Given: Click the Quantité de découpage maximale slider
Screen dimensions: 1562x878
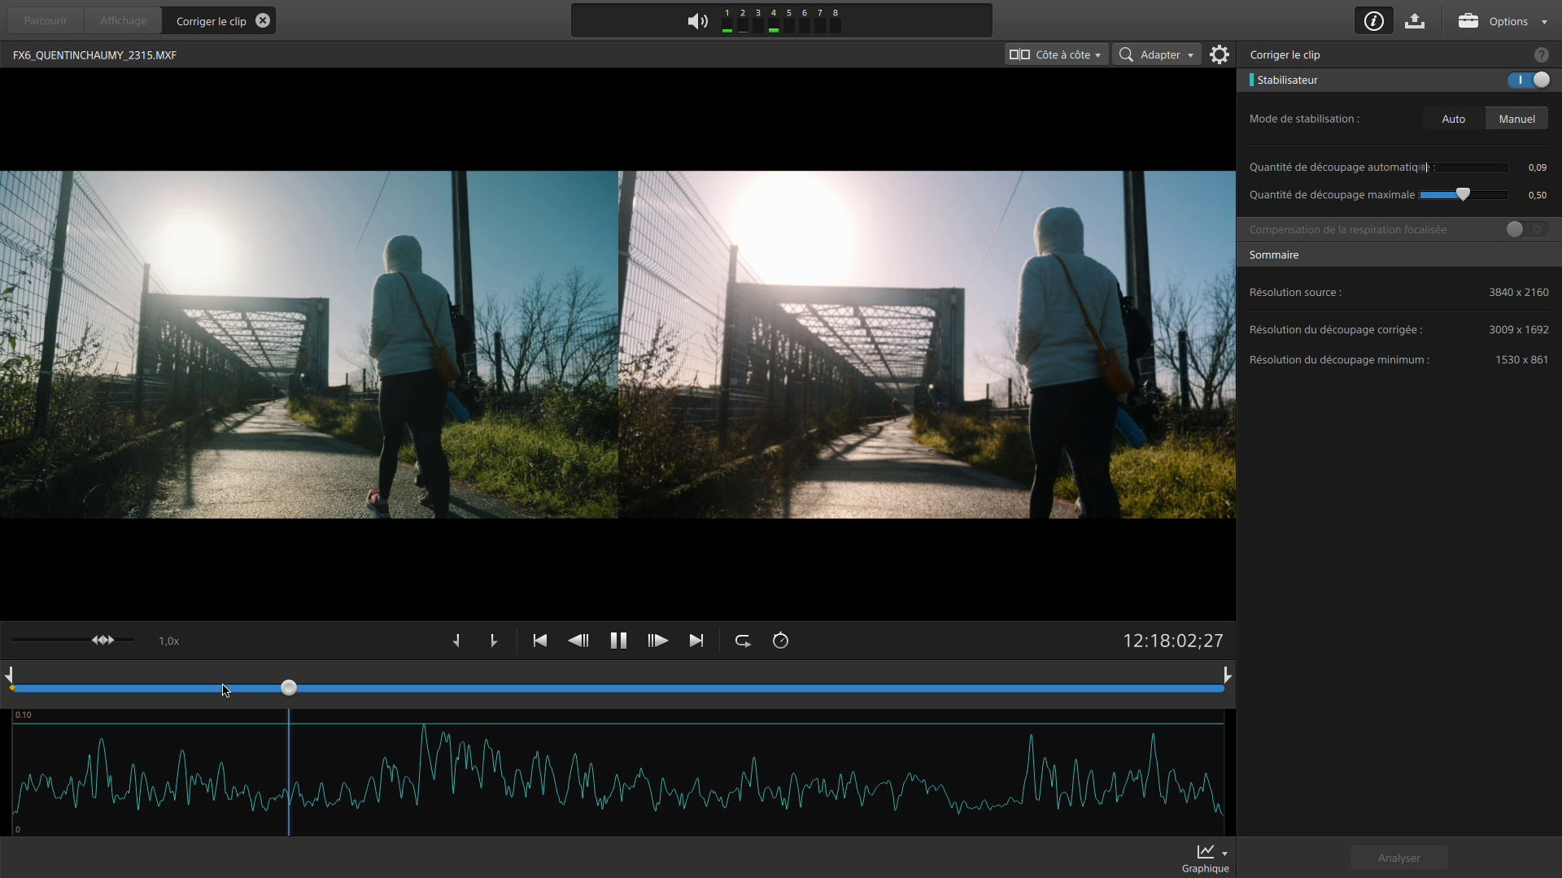Looking at the screenshot, I should 1463,195.
